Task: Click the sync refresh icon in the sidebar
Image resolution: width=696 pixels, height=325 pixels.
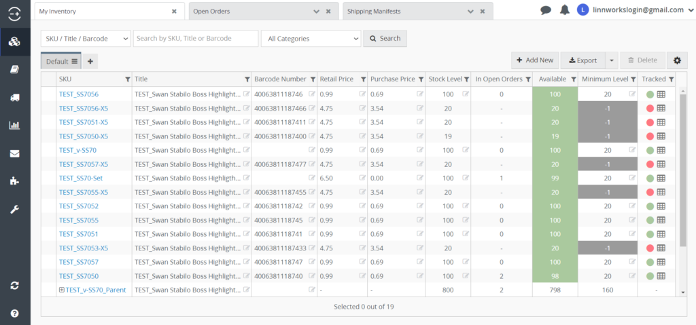Action: (x=15, y=286)
